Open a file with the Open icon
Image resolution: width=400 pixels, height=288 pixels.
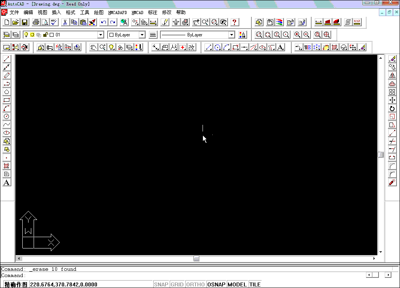pyautogui.click(x=16, y=22)
